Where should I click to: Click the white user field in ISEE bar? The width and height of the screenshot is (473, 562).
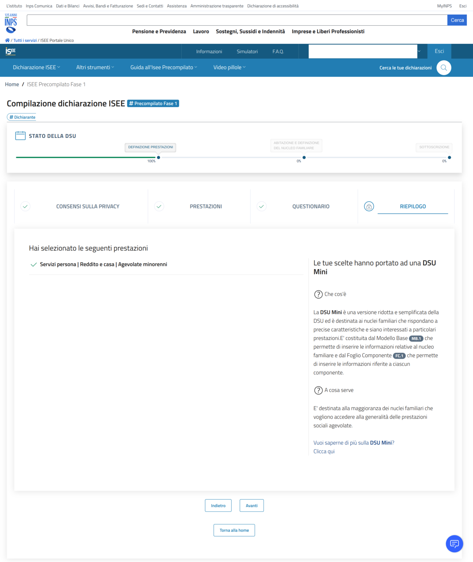pyautogui.click(x=363, y=51)
